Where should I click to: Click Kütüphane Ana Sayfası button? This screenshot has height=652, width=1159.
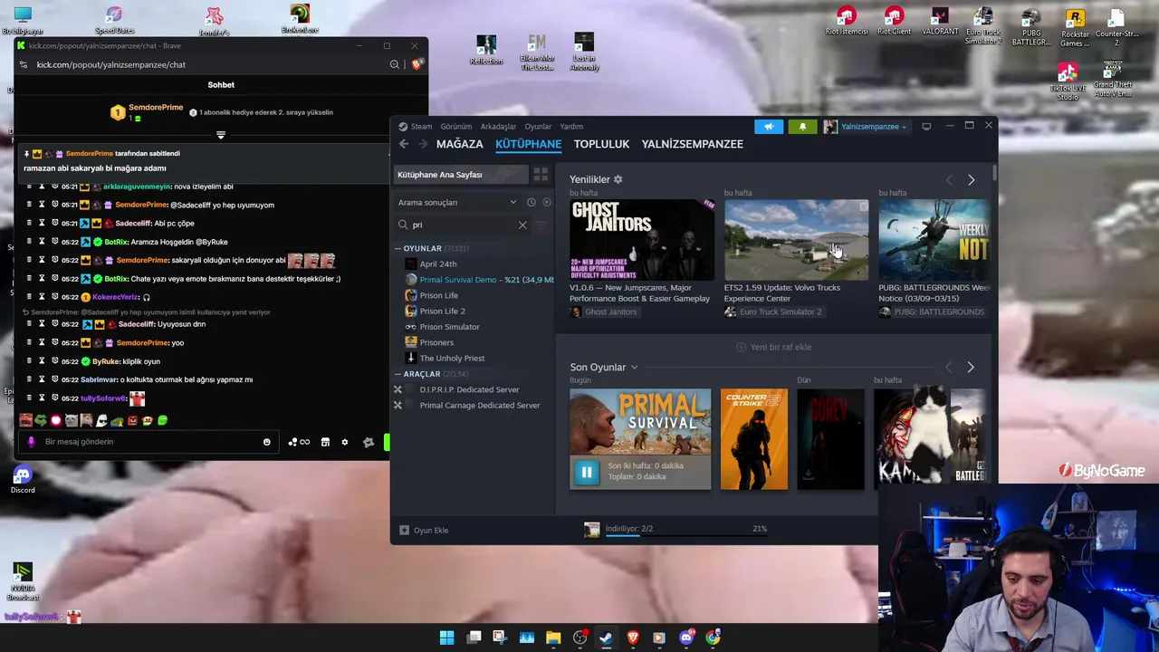(461, 175)
